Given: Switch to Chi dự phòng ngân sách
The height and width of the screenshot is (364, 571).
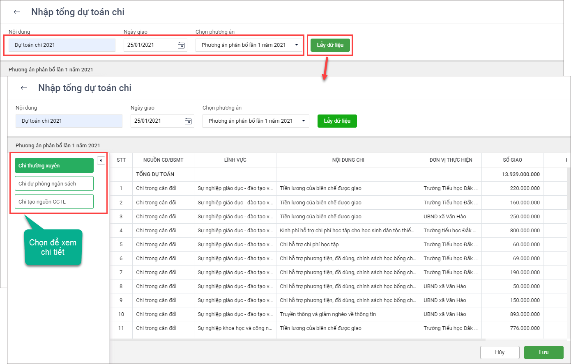Looking at the screenshot, I should click(54, 183).
